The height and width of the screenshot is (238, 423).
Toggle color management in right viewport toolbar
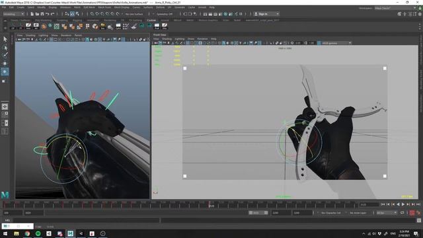[x=319, y=43]
